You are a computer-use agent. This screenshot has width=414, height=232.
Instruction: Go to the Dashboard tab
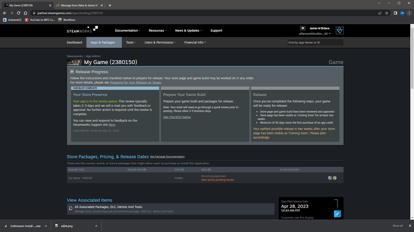(74, 42)
